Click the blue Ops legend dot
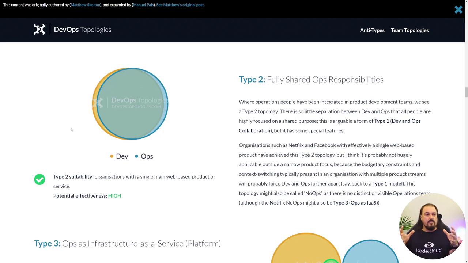Image resolution: width=468 pixels, height=263 pixels. (136, 156)
